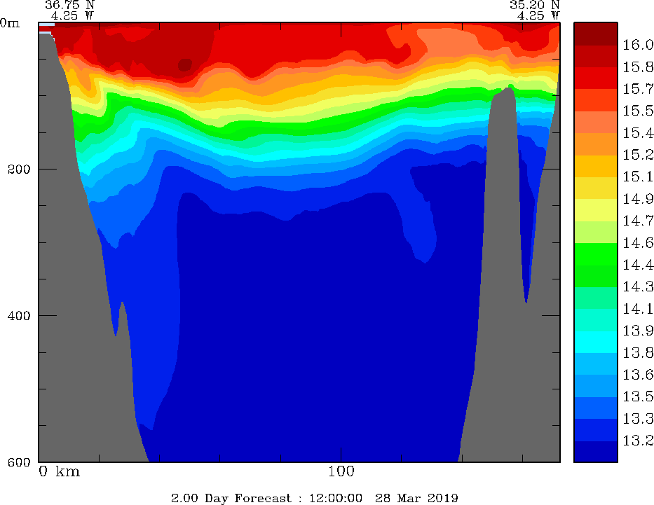Select the yellow band between 14.9 and 14.7
654x505 pixels.
(596, 210)
